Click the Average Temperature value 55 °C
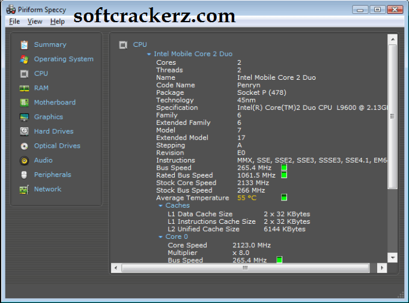This screenshot has width=409, height=303. (247, 198)
